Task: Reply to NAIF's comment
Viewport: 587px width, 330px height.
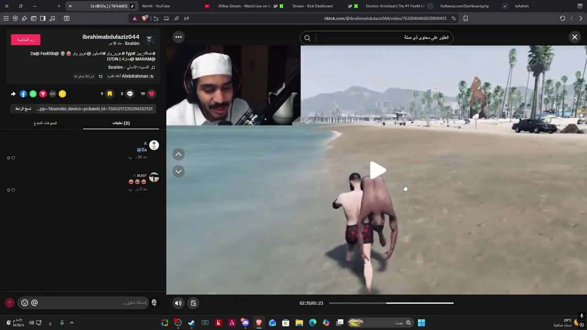Action: click(130, 189)
